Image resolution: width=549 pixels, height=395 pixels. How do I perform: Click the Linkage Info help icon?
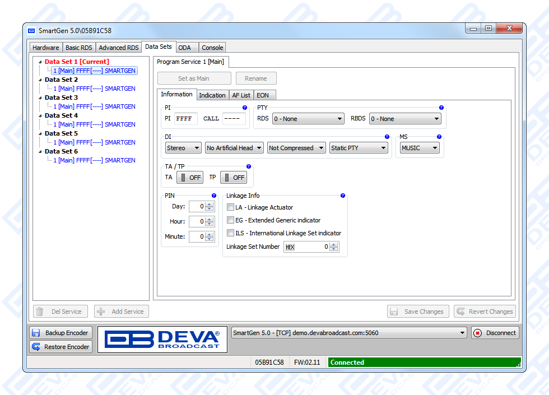343,196
